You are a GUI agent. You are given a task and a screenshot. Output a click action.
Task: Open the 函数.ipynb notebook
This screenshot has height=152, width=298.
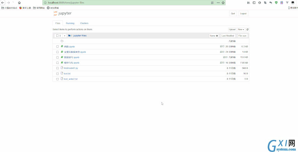tap(70, 46)
